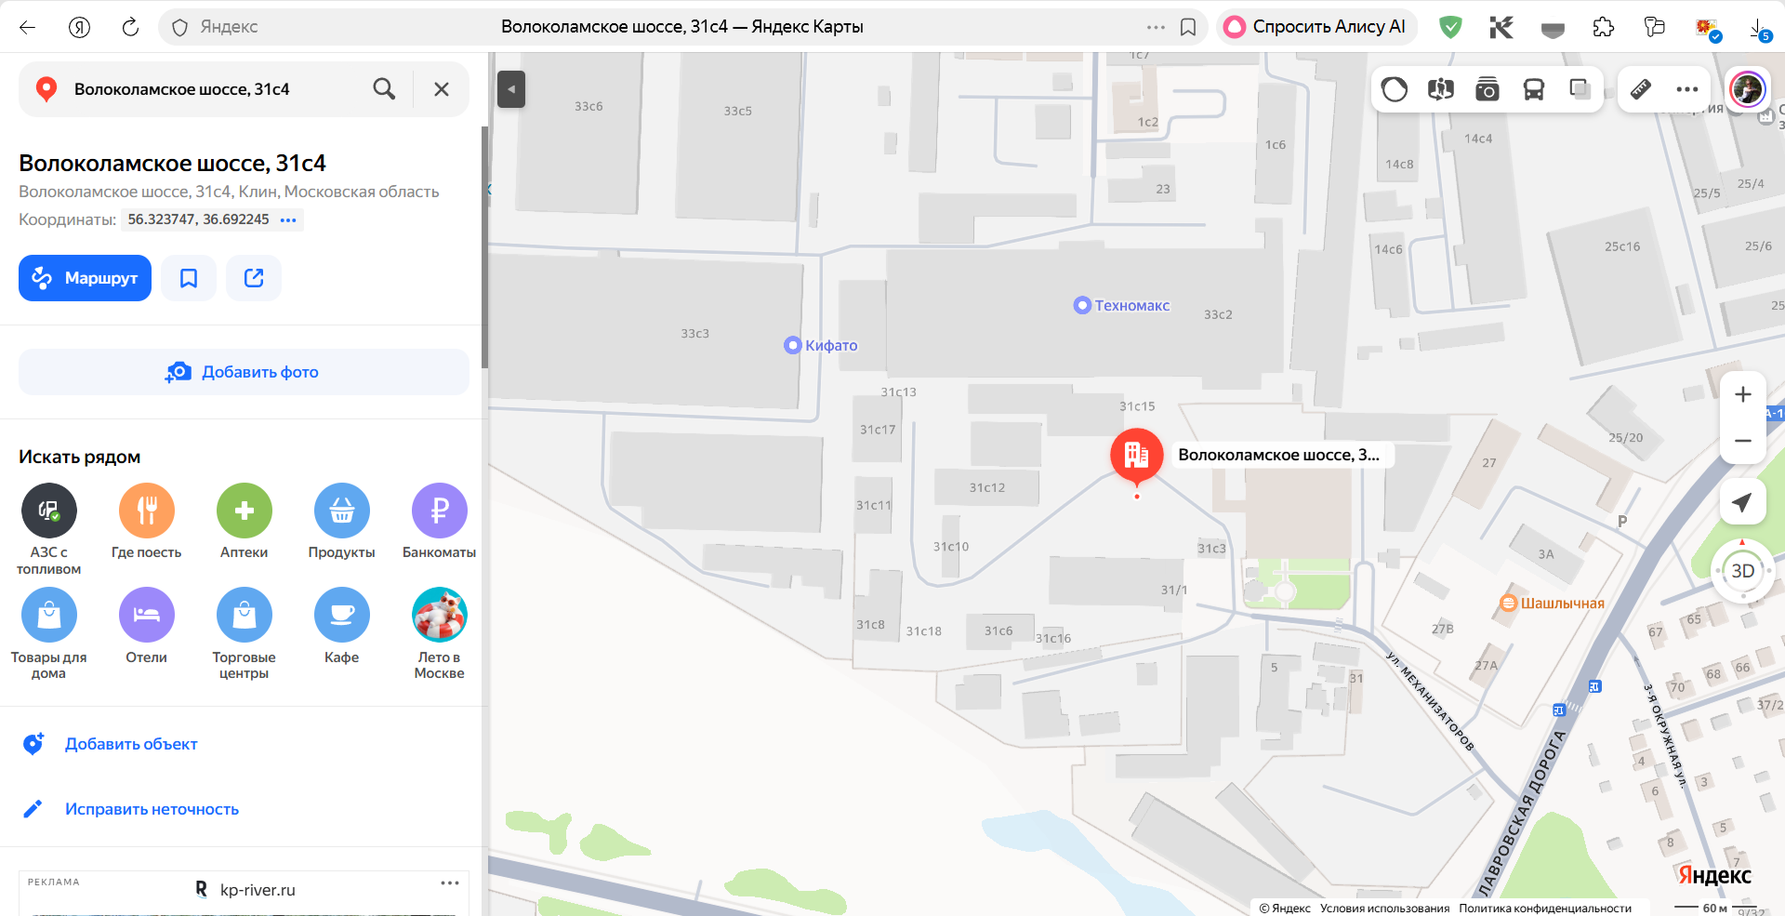
Task: Open the passwords key manager icon
Action: pyautogui.click(x=1655, y=27)
